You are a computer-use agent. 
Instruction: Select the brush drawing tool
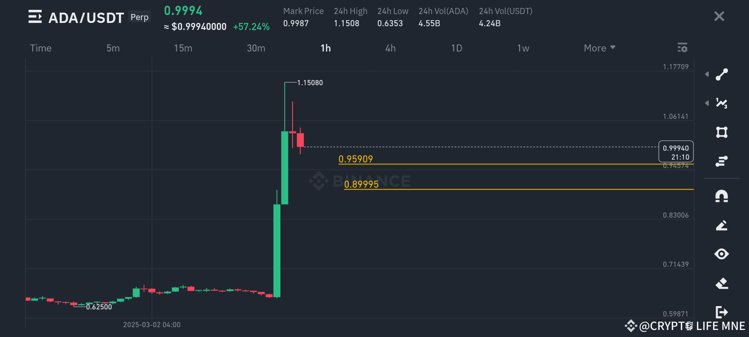pos(721,225)
